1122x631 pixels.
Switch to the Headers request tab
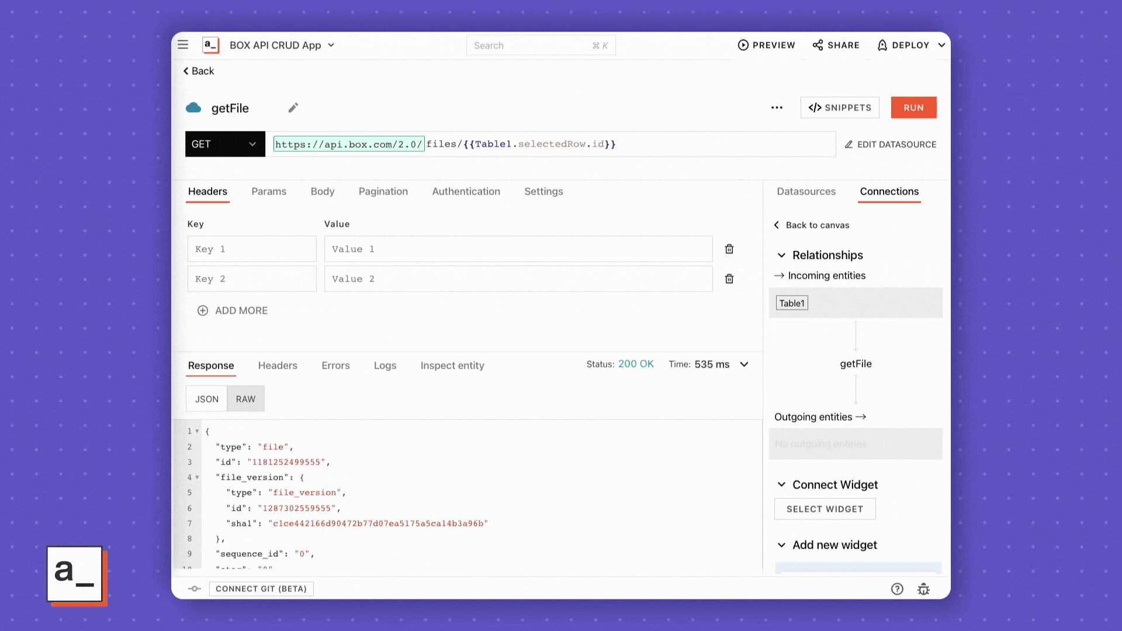tap(207, 192)
